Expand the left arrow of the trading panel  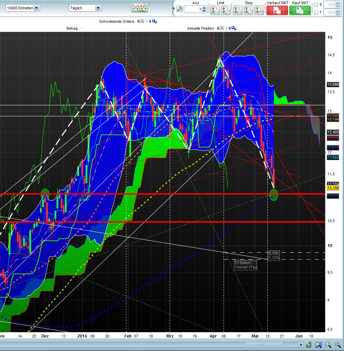(174, 8)
